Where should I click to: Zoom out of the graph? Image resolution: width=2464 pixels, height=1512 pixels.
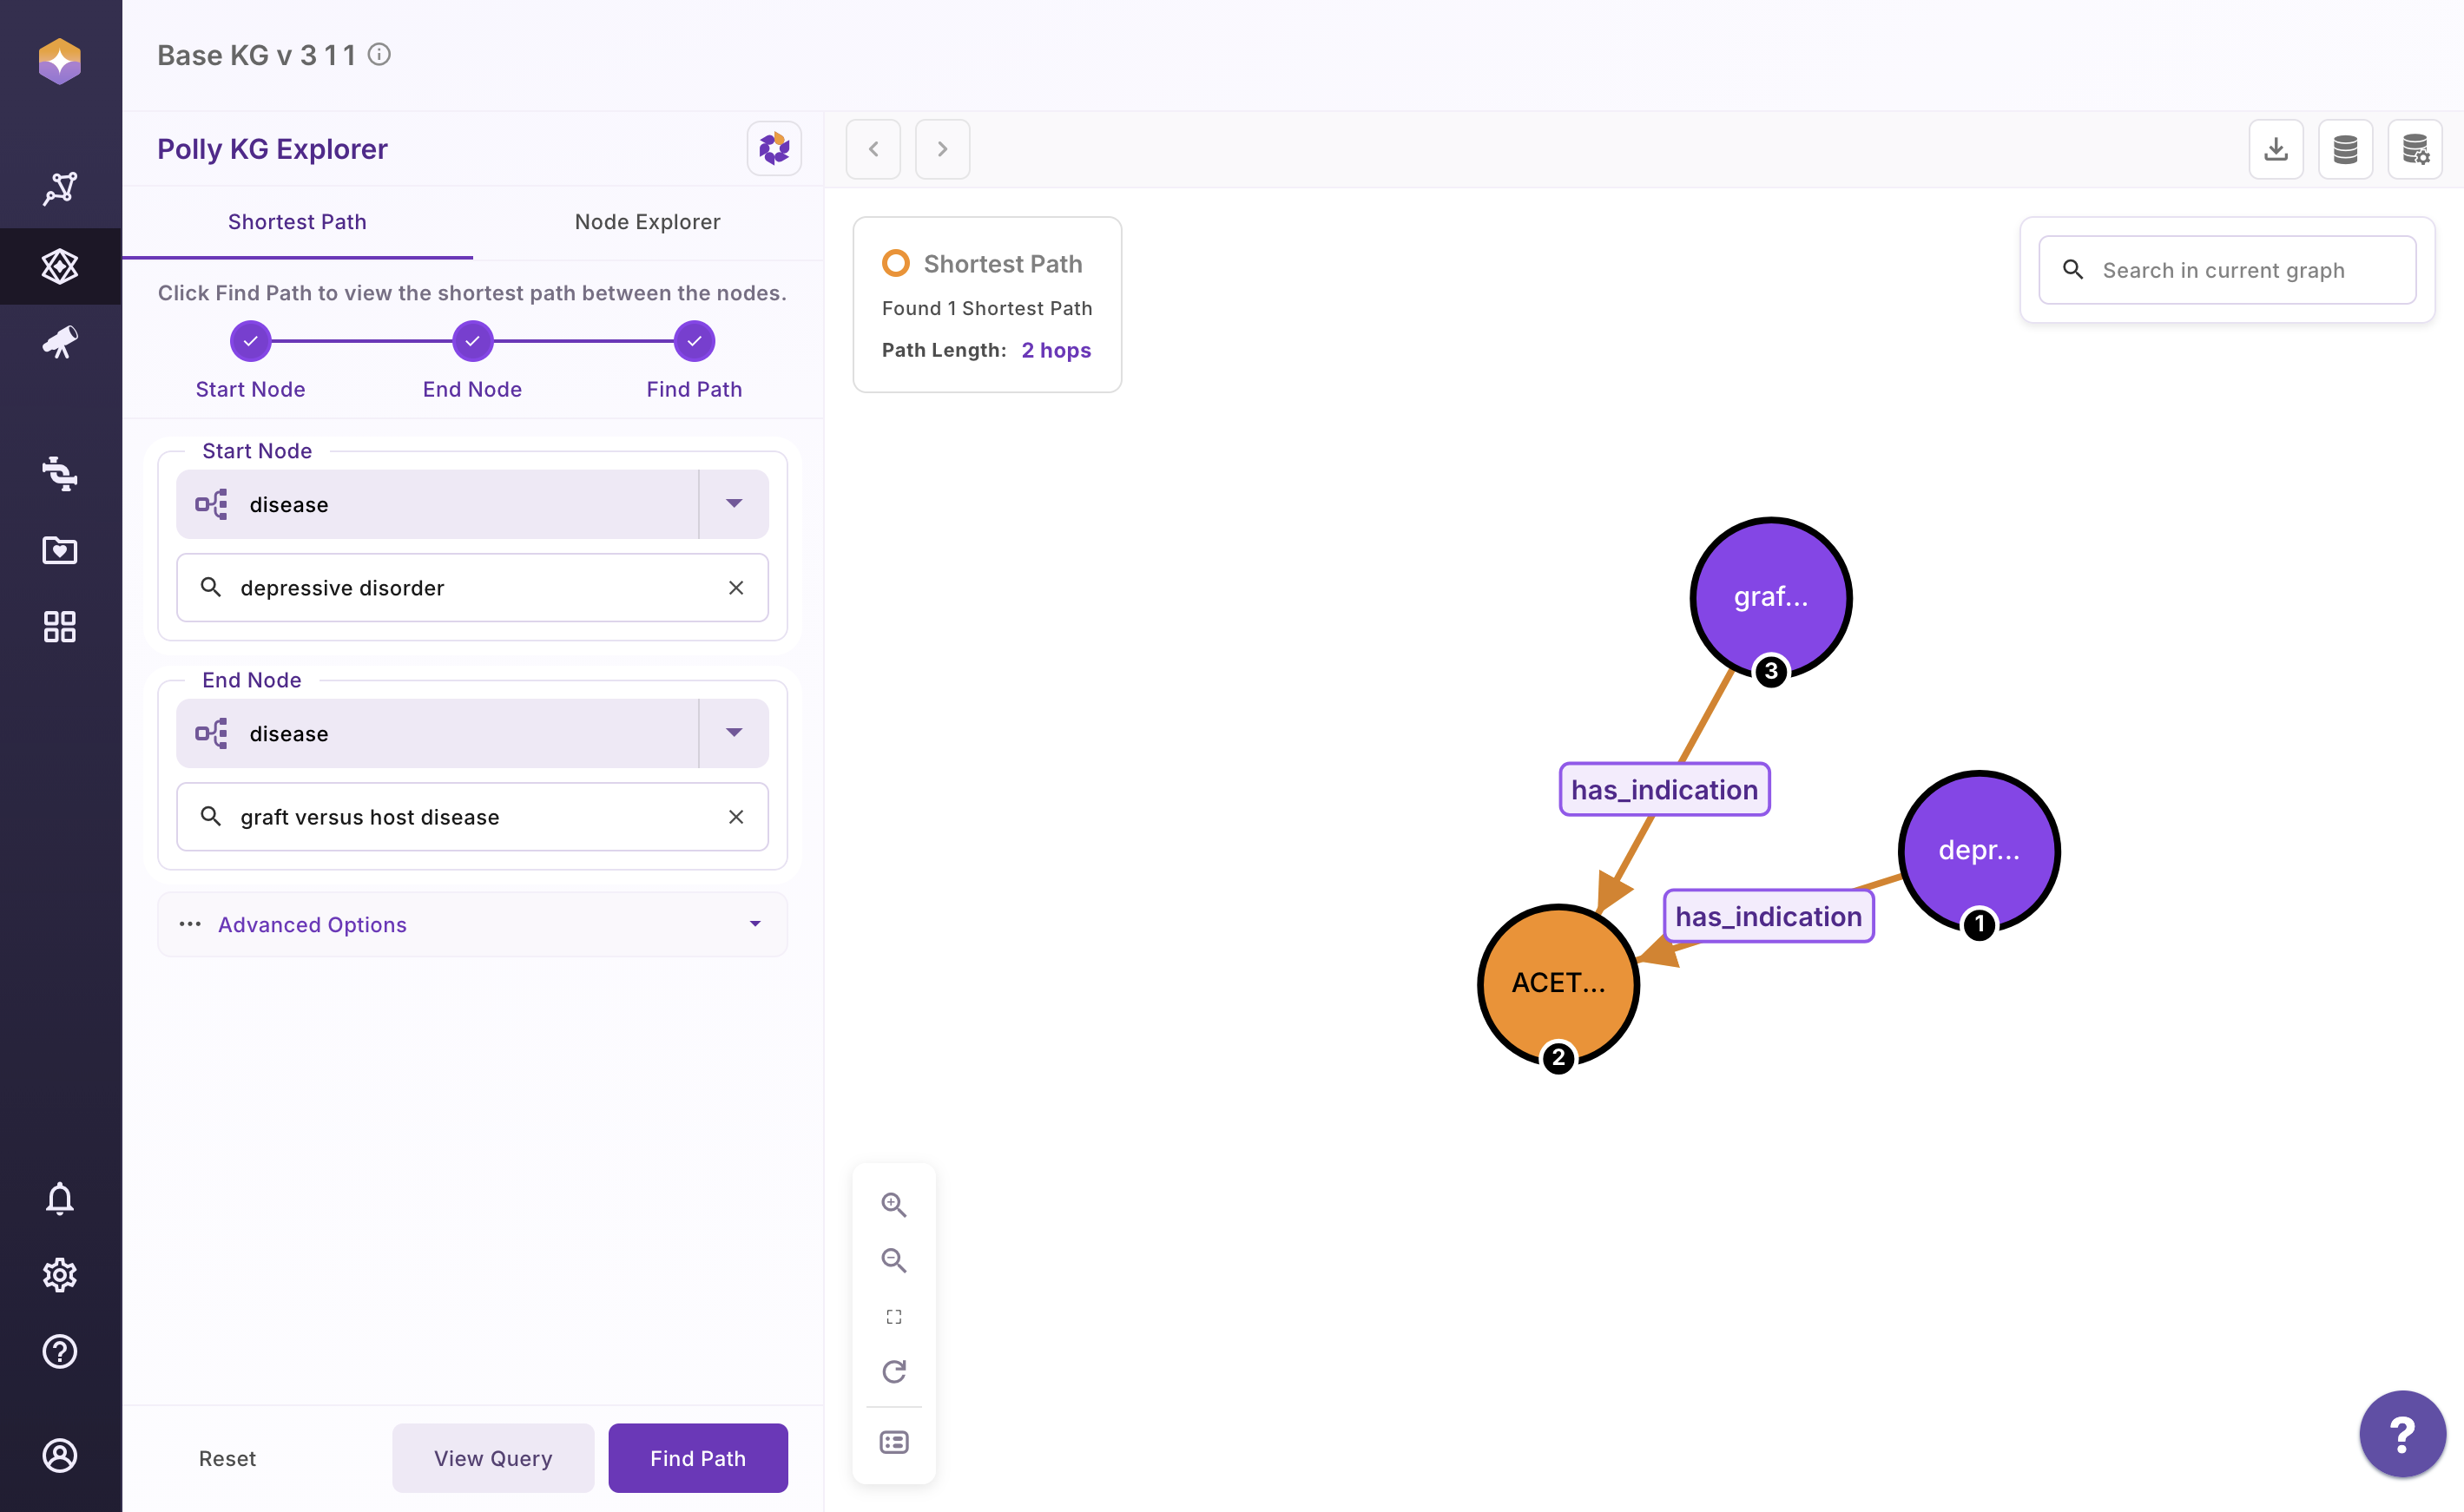click(x=893, y=1260)
